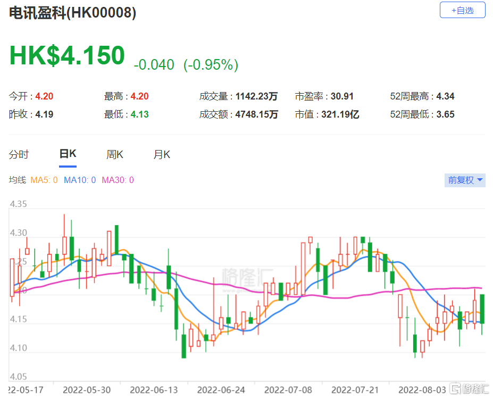The image size is (493, 398).
Task: Open the 周K weekly chart tab
Action: [114, 154]
